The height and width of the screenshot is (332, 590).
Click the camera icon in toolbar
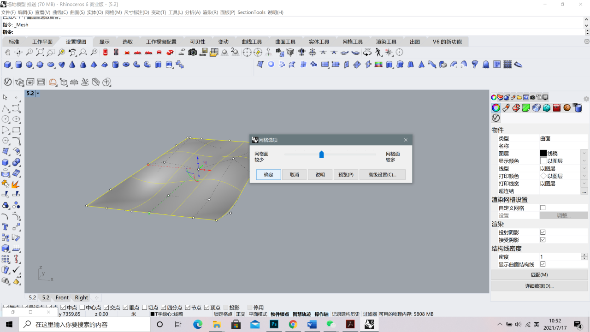193,53
